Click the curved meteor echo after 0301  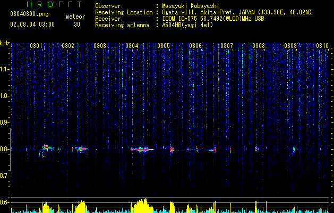tap(47, 148)
